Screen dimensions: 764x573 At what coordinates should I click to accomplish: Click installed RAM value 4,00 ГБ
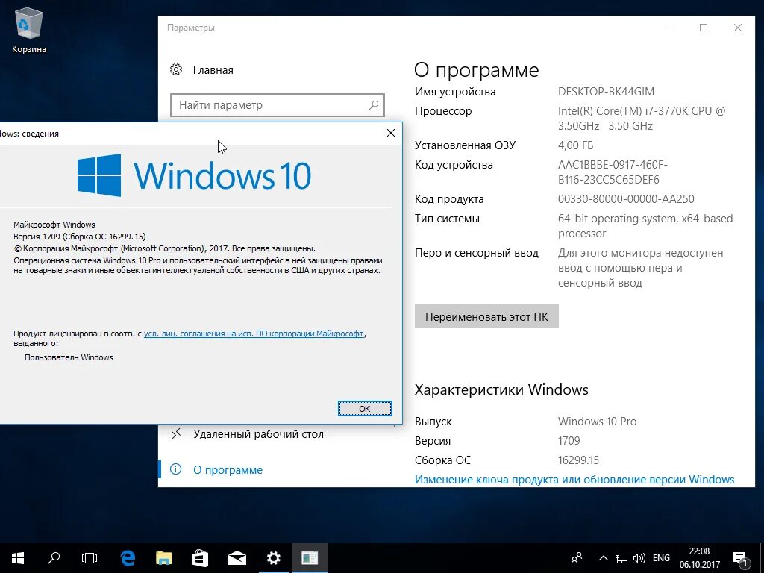575,145
